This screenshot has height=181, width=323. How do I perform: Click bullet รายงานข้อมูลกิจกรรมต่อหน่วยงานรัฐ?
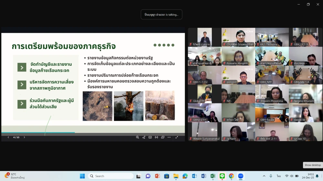(x=120, y=58)
